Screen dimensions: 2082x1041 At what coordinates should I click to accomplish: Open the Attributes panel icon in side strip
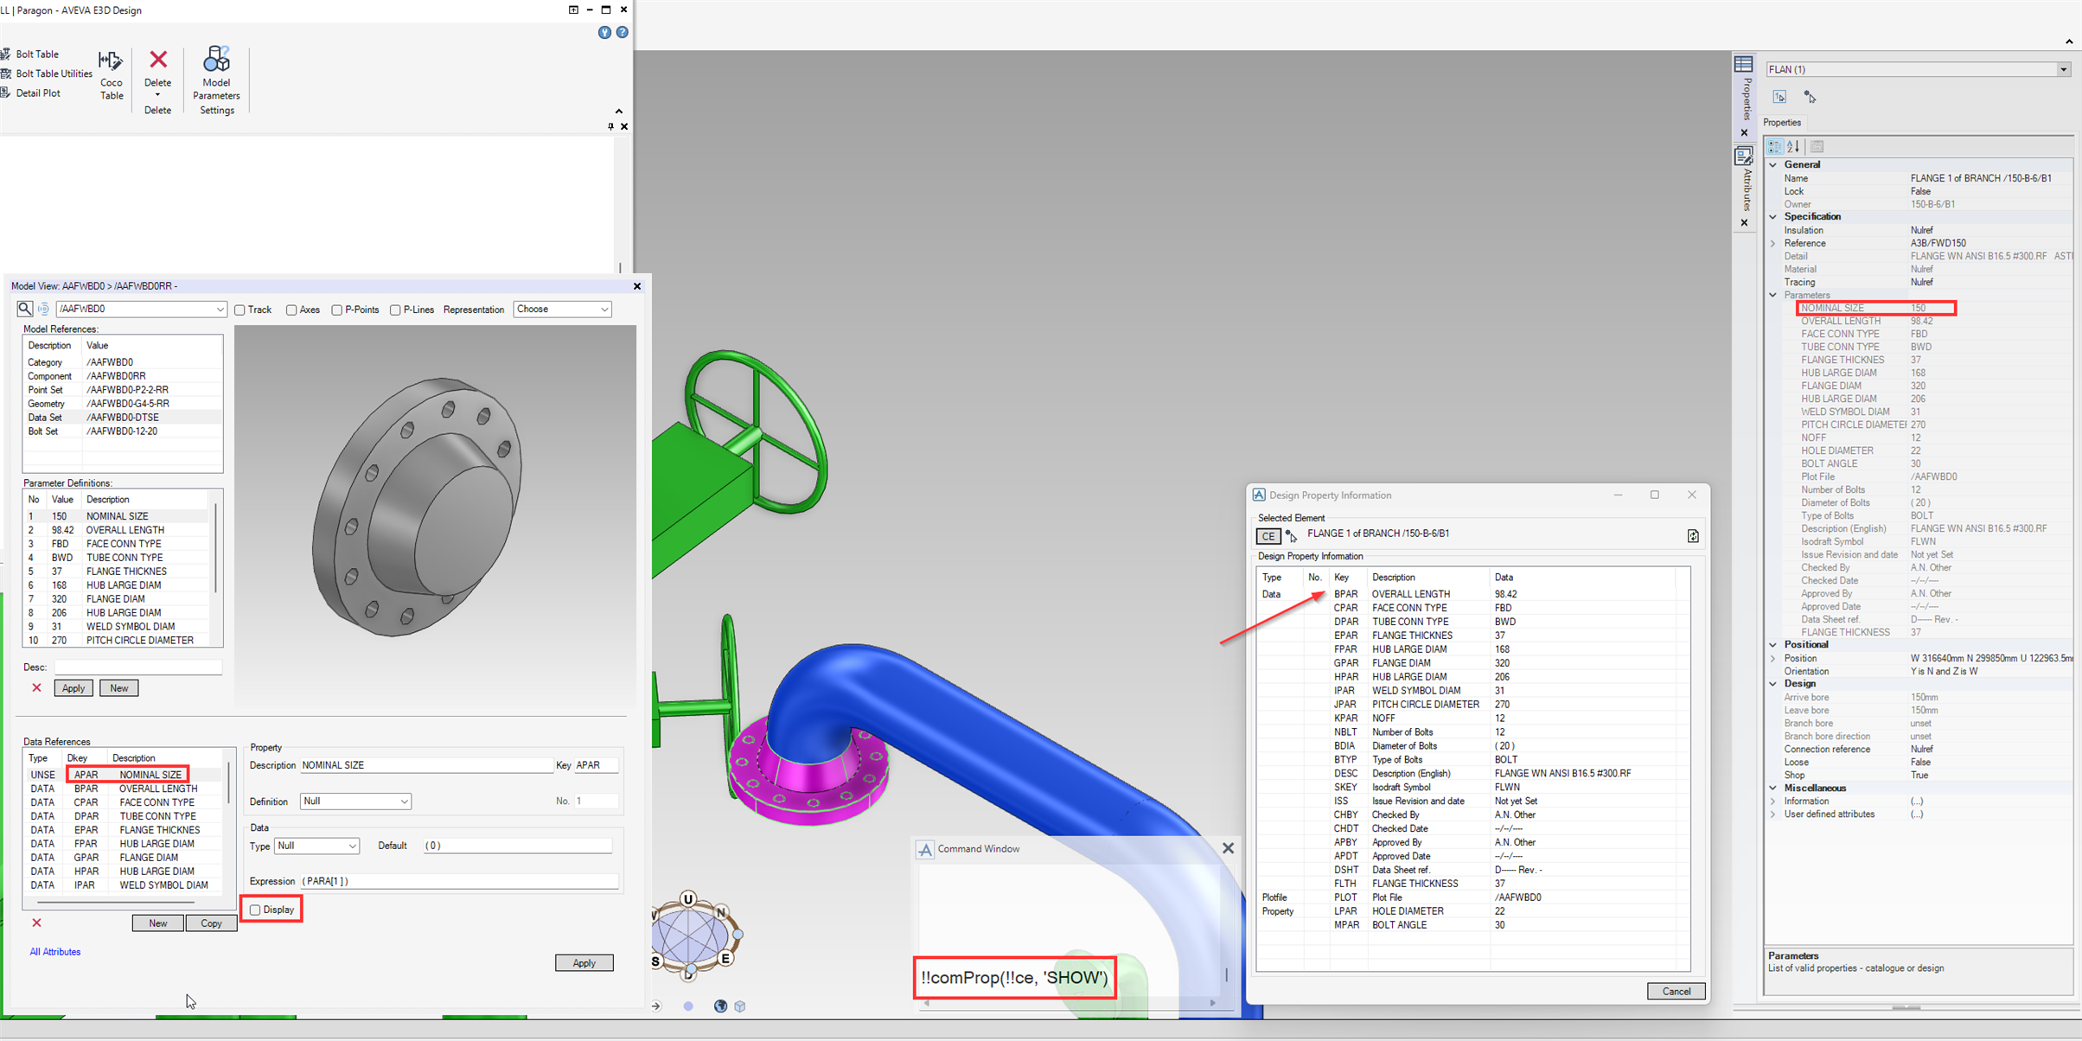click(1743, 156)
